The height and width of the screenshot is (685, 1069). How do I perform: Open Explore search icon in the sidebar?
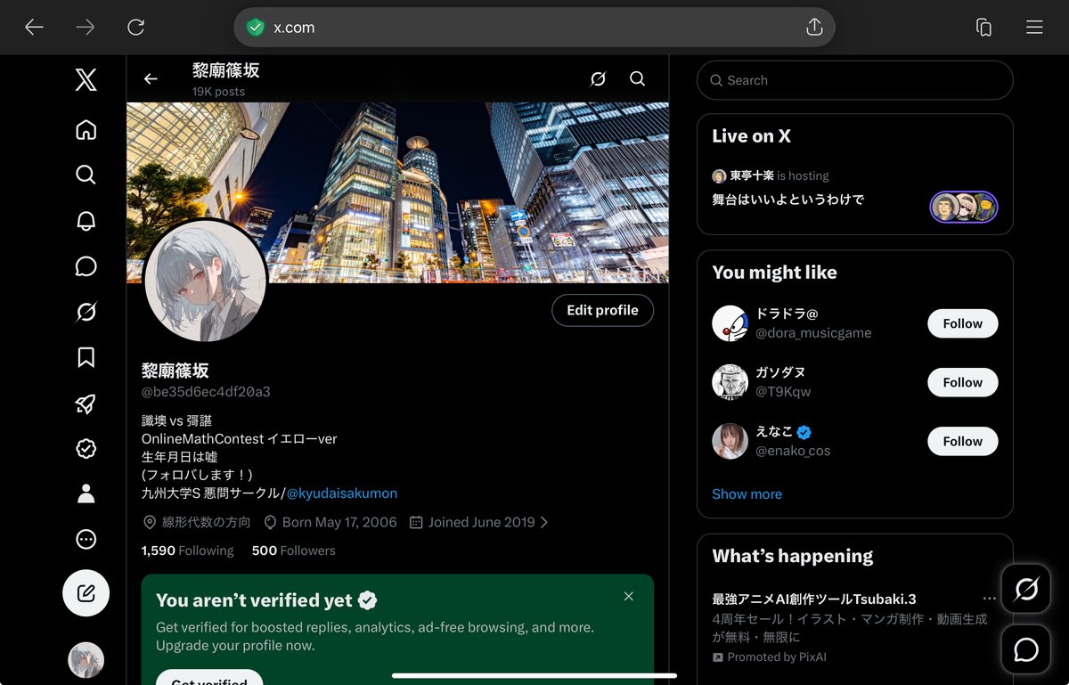point(86,175)
